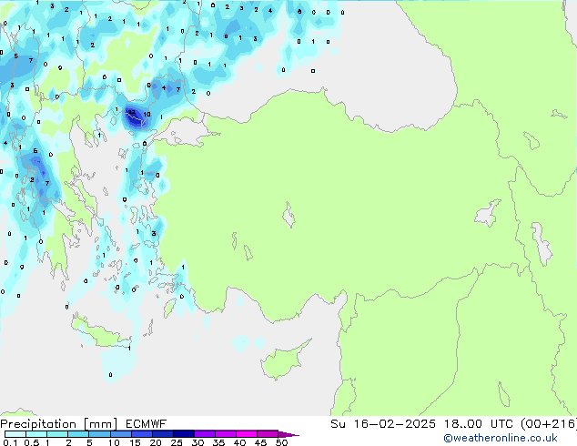Click the 15–20 mm blue legend swatch
This screenshot has width=577, height=446.
(x=141, y=434)
